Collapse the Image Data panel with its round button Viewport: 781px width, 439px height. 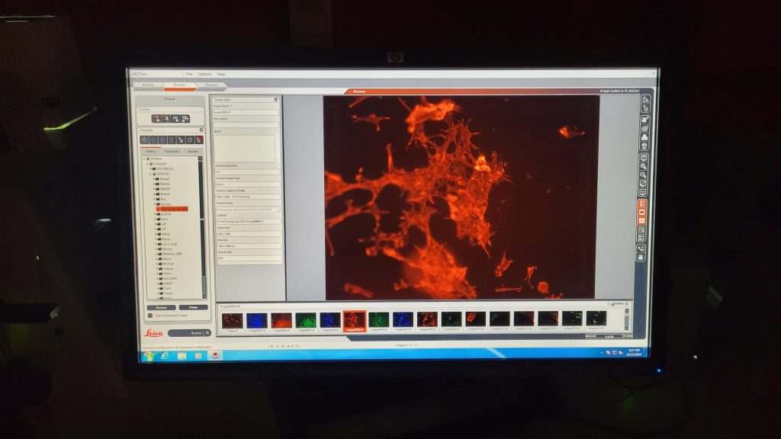click(x=276, y=100)
